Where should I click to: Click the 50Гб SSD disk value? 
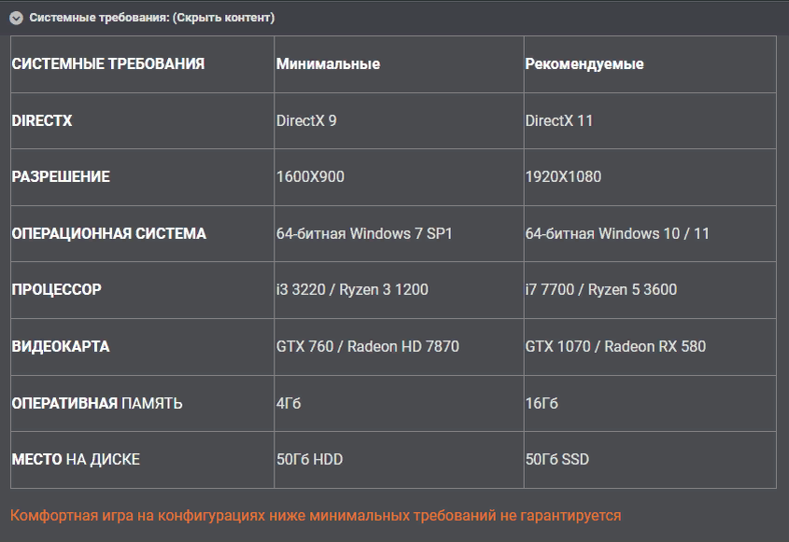click(x=557, y=459)
